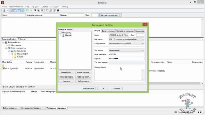
Task: Click the Новая закладка button
Action: point(66,77)
